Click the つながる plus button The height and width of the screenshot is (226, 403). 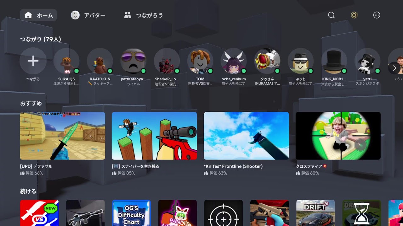coord(33,61)
